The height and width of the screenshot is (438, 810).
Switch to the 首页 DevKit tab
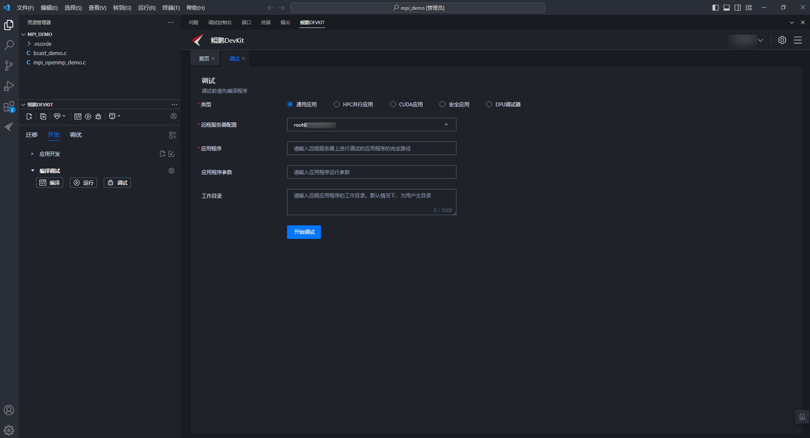pyautogui.click(x=204, y=58)
